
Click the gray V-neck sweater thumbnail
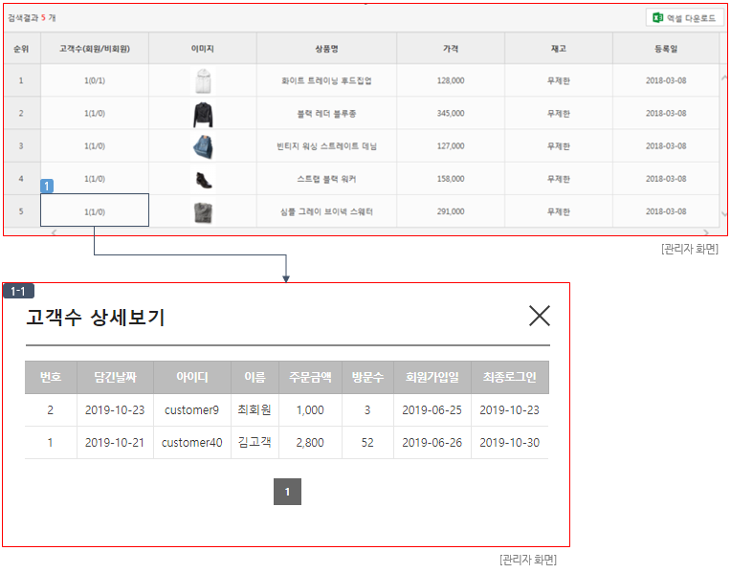[x=202, y=211]
